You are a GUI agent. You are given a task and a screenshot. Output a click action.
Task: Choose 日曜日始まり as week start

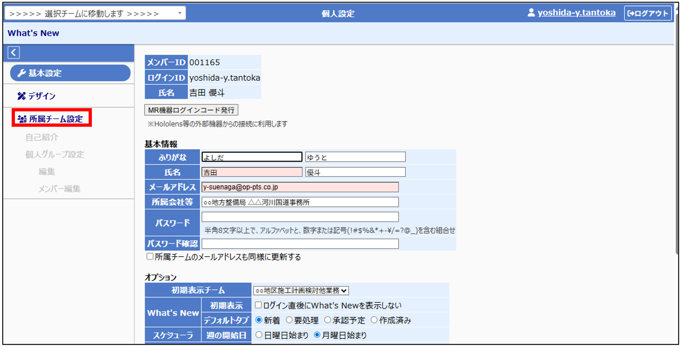click(259, 335)
